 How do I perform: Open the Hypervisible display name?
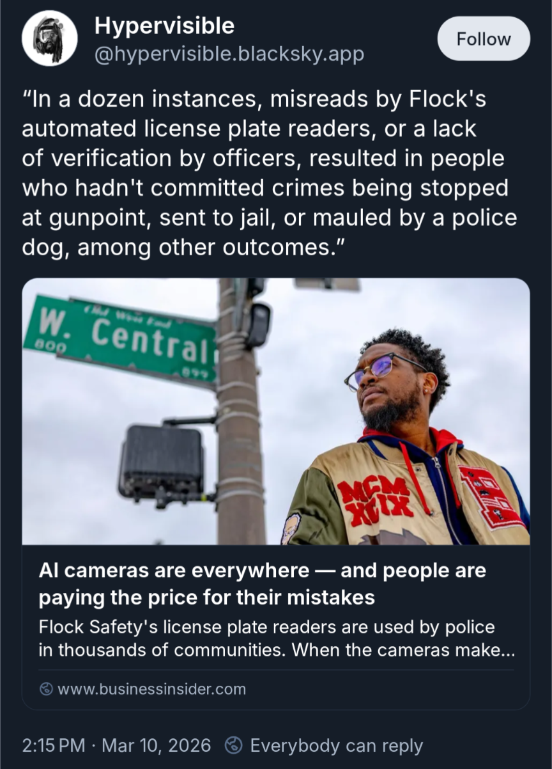(164, 26)
